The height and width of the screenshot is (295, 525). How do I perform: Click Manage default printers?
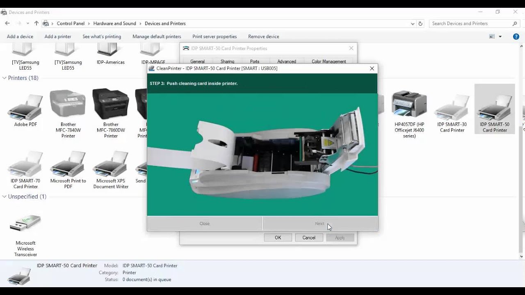pos(157,36)
